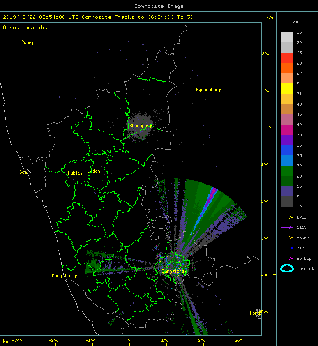Image resolution: width=318 pixels, height=346 pixels.
Task: Click the Mangalore city label
Action: coord(64,276)
